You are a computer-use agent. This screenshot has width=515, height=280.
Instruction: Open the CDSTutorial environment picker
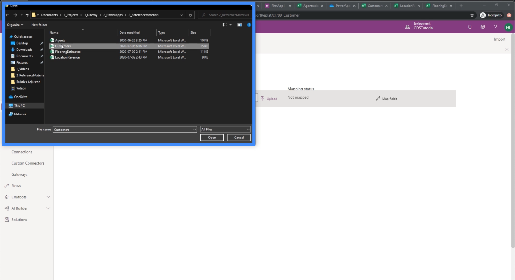pyautogui.click(x=419, y=26)
